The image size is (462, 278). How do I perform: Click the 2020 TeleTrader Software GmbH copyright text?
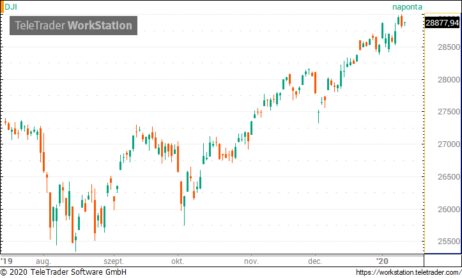63,272
